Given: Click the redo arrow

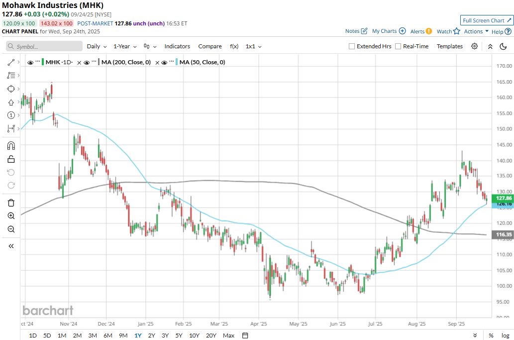Looking at the screenshot, I should (x=11, y=186).
